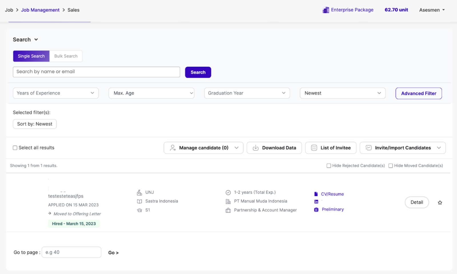Screen dimensions: 457x274
Task: Click the Enterprise Package link
Action: click(x=352, y=10)
